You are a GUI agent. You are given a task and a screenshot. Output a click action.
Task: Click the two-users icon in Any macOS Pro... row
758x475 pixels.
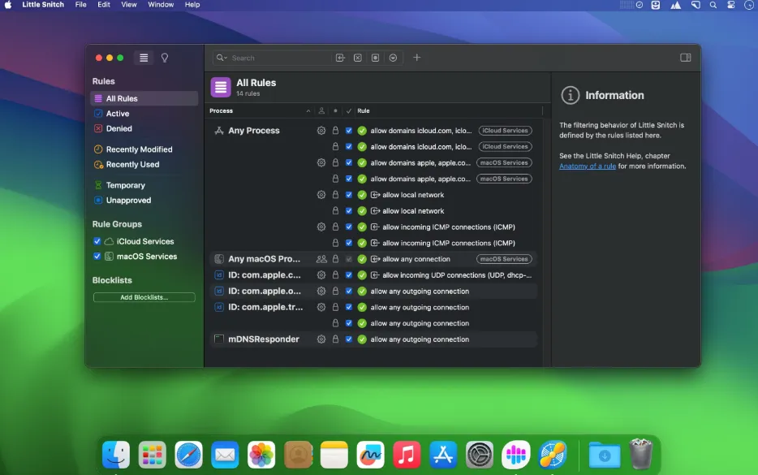321,259
